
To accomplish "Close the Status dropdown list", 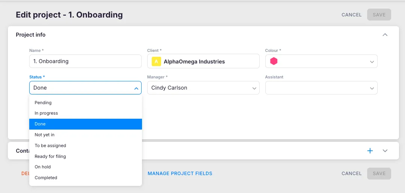I will [x=136, y=88].
